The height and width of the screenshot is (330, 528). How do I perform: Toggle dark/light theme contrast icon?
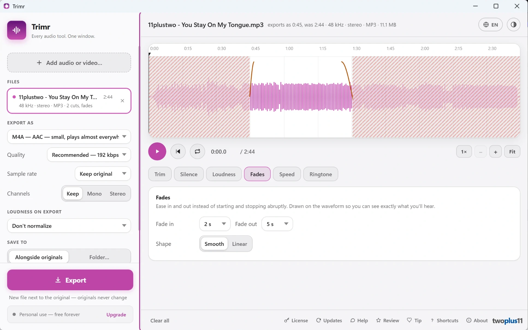point(514,25)
